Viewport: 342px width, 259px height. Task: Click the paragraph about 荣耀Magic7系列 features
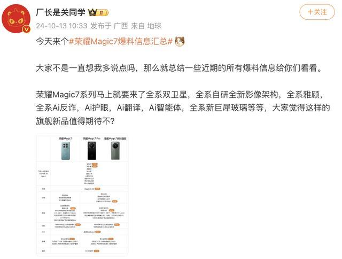(x=183, y=108)
